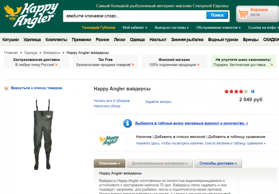Open the shopping cart icon
Viewport: 279px width, 194px height.
click(243, 14)
